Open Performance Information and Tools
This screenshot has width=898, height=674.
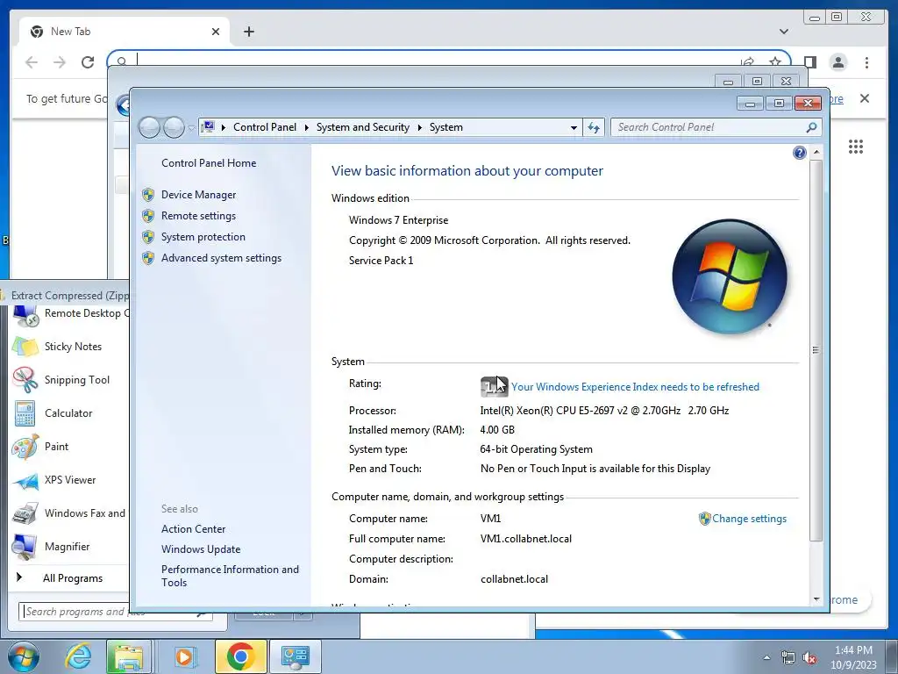(x=230, y=576)
